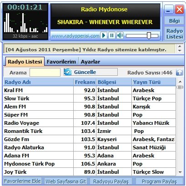Click the volume slider handle

149,36
